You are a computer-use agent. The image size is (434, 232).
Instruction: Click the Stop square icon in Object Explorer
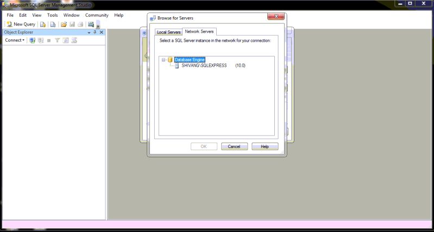(x=49, y=40)
